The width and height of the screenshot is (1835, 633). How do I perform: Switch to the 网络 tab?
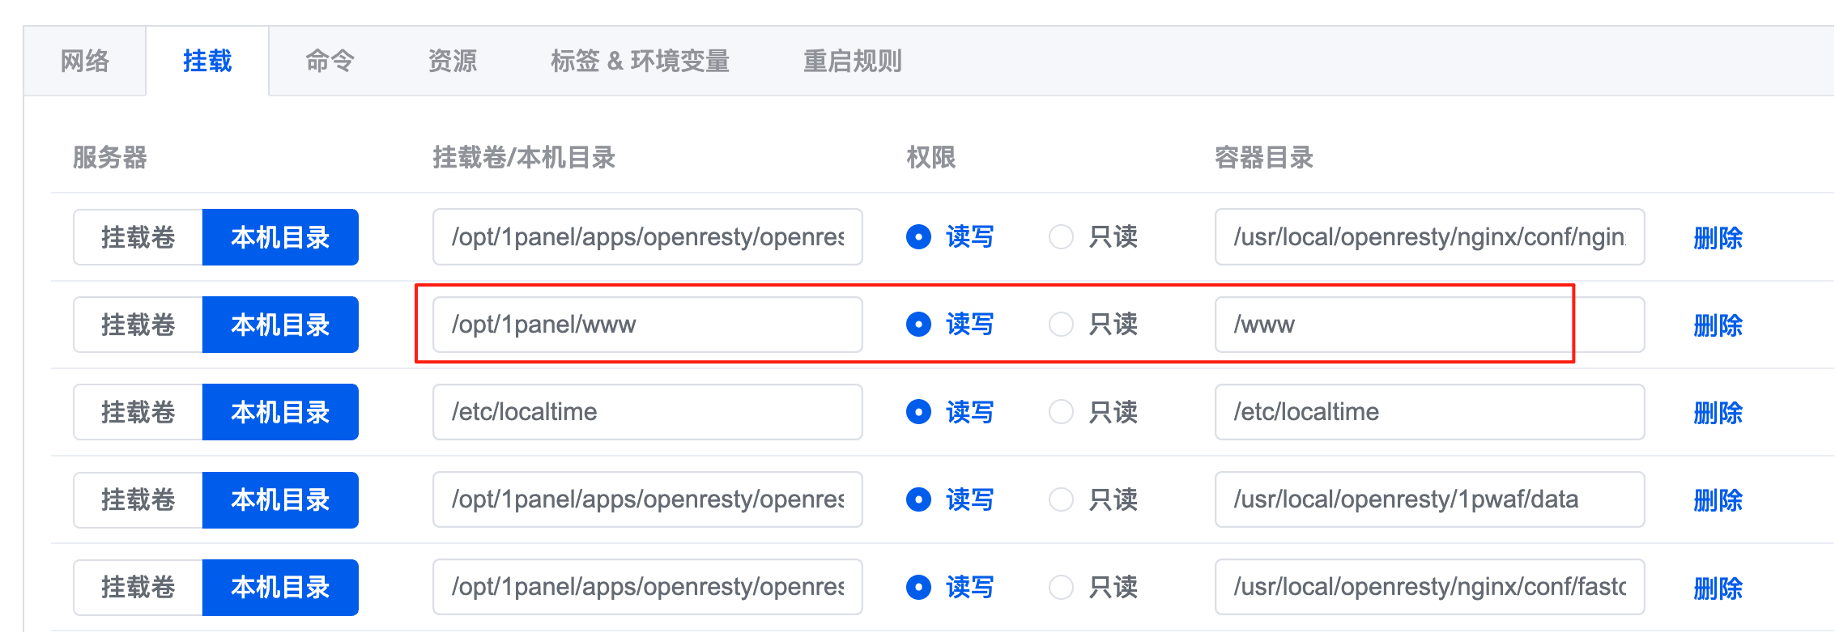click(84, 62)
